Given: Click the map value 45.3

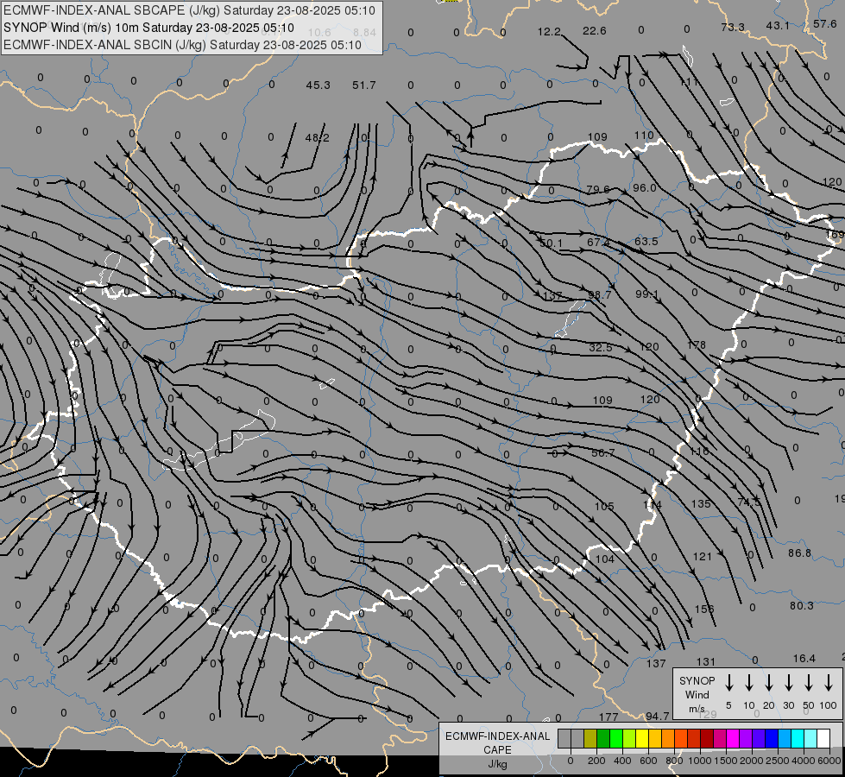Looking at the screenshot, I should (318, 85).
